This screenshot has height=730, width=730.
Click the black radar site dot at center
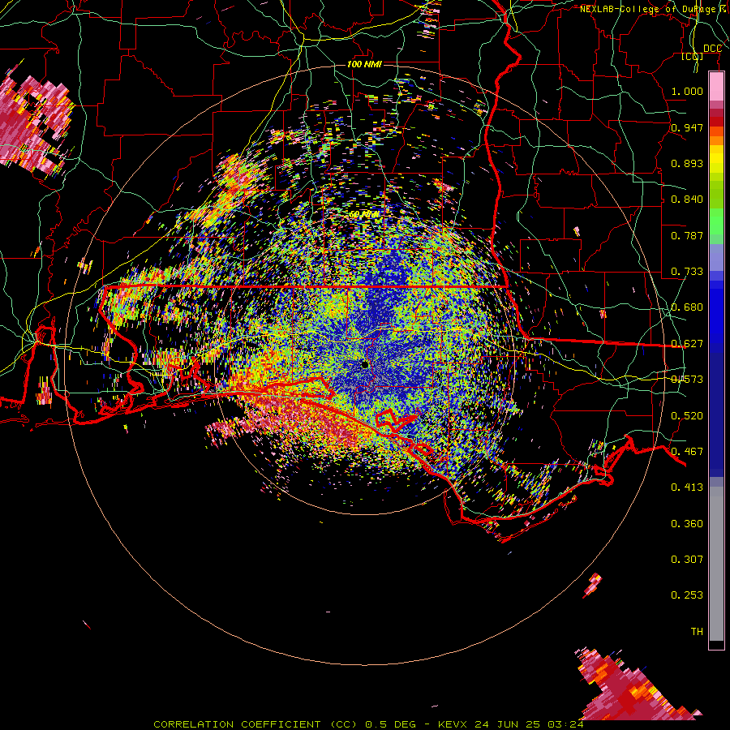pyautogui.click(x=365, y=364)
